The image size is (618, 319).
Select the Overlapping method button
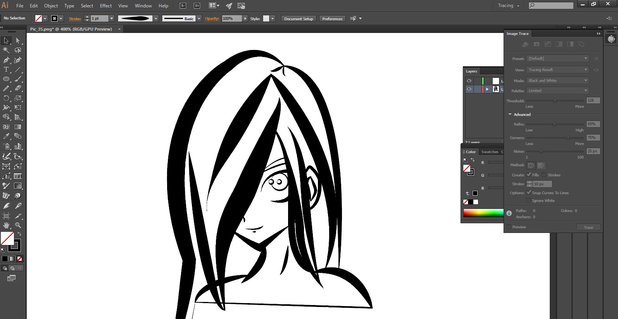click(541, 165)
